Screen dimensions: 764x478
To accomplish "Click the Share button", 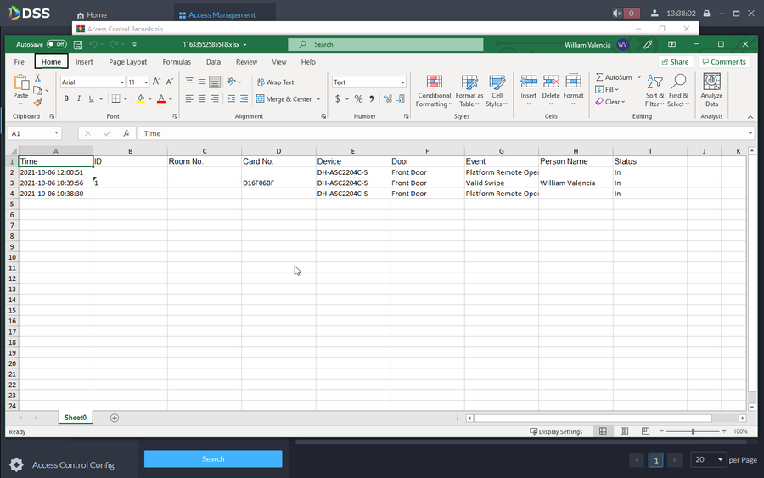I will click(675, 62).
